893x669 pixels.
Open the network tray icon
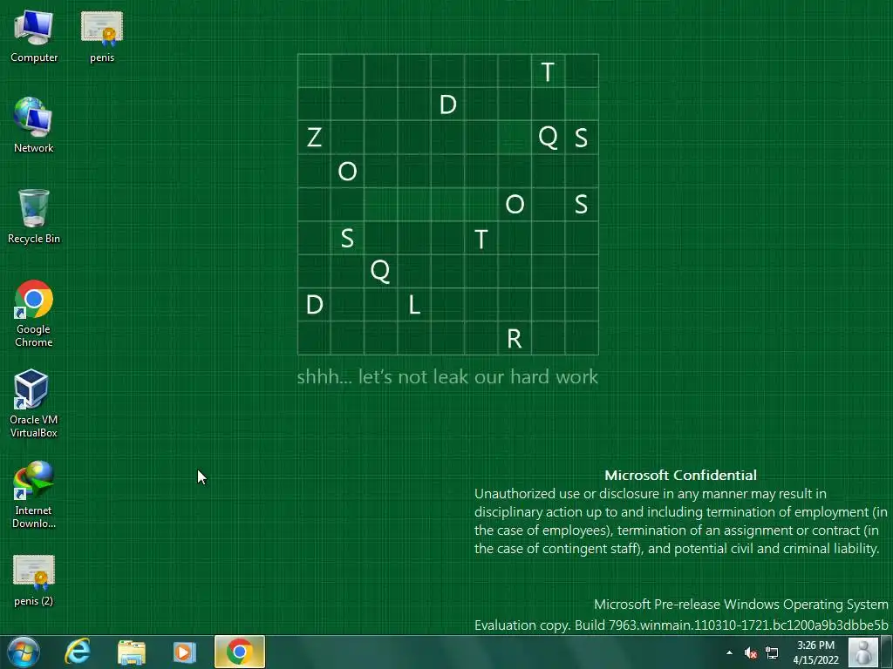(x=773, y=653)
